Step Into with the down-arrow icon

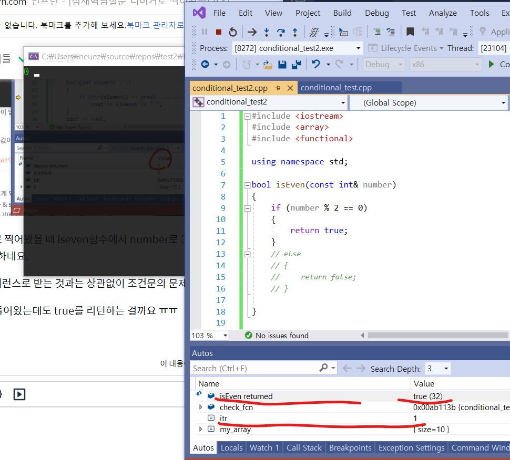point(267,32)
